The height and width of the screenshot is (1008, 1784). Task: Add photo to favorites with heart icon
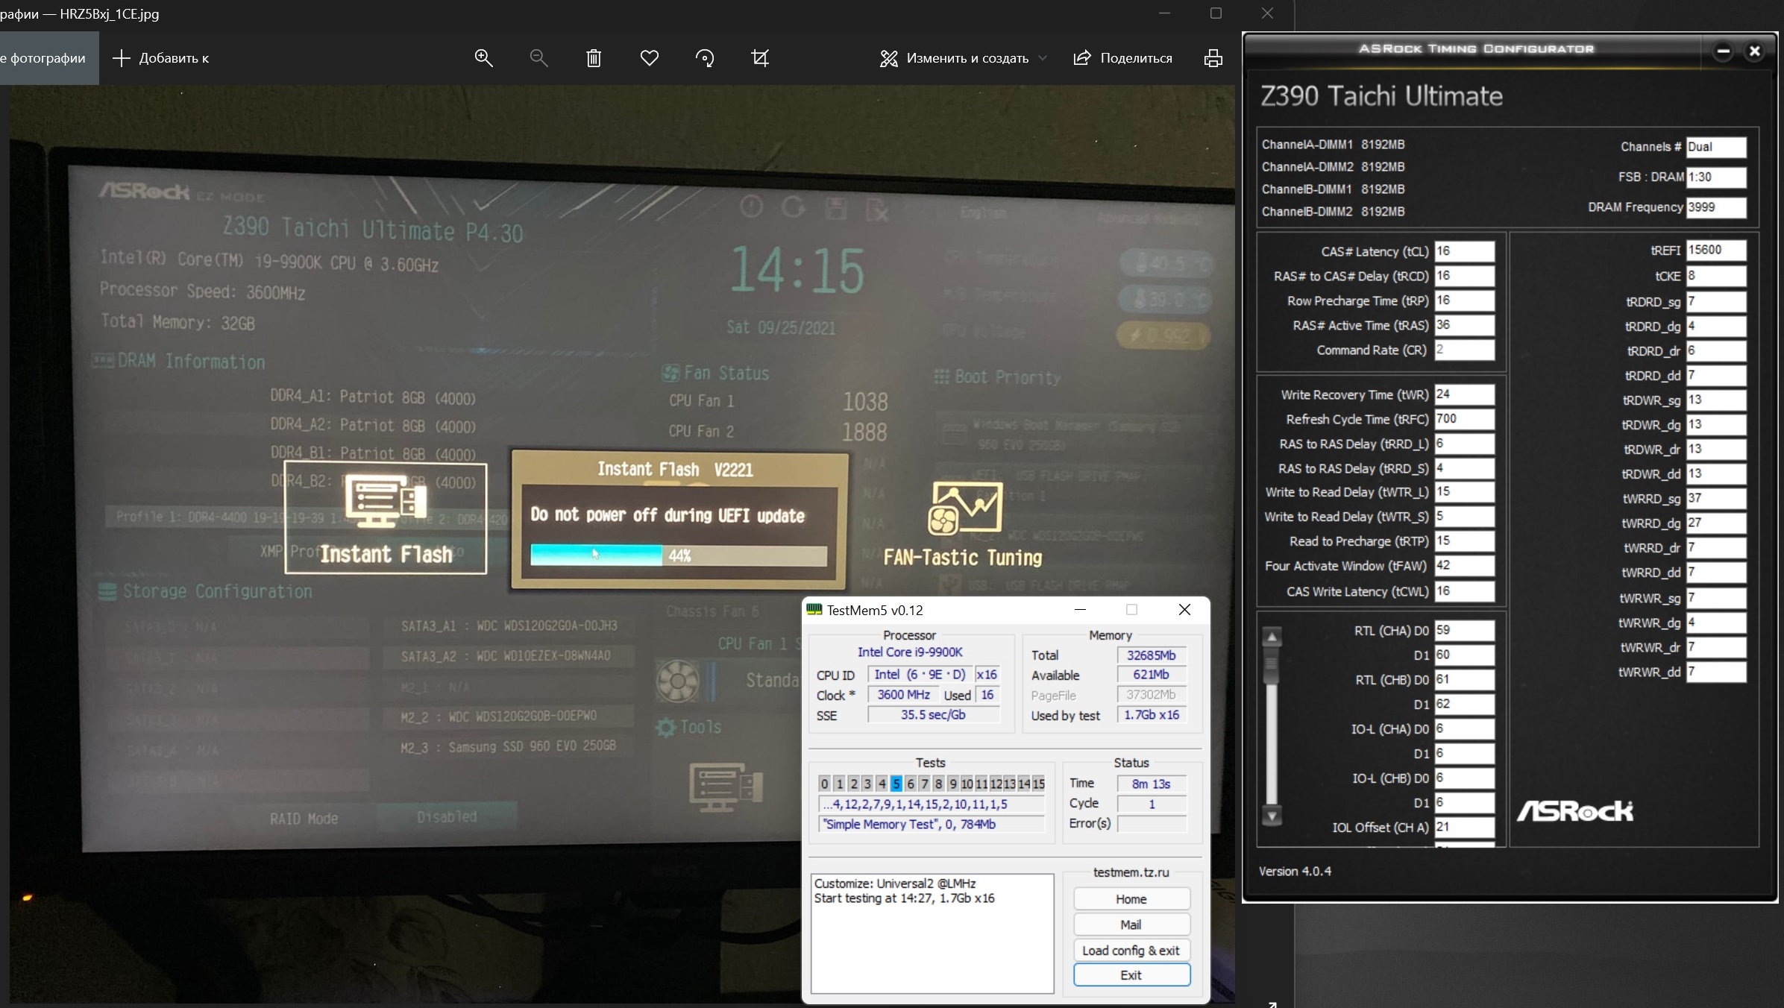click(x=650, y=58)
